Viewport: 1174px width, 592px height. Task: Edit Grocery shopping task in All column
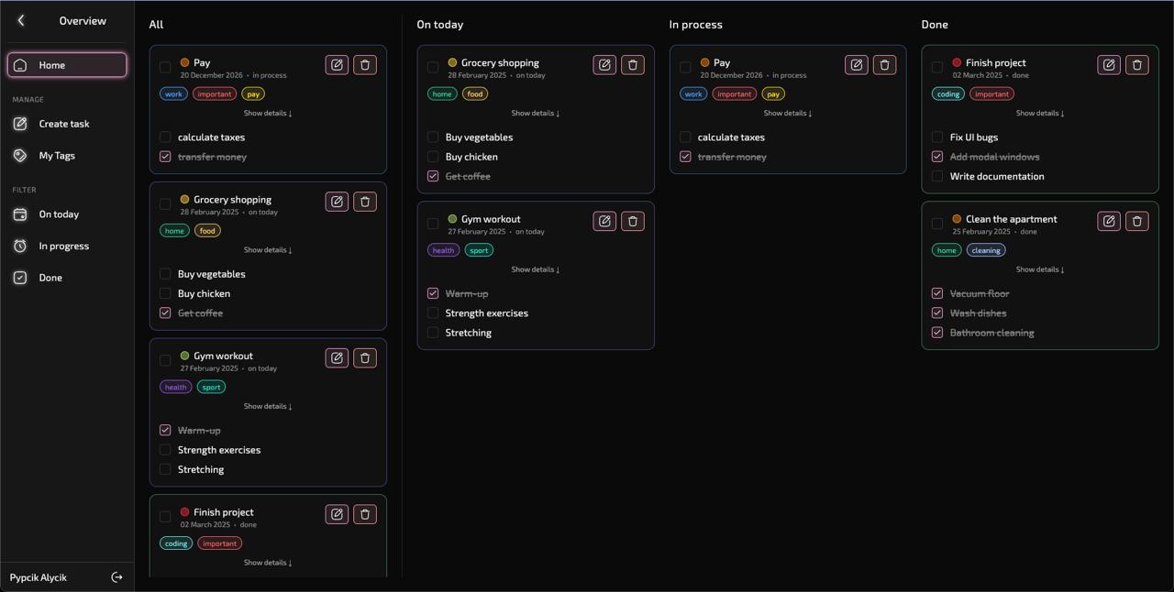(337, 202)
